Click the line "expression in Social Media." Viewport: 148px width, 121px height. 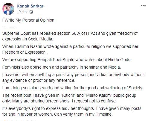click(x=28, y=39)
